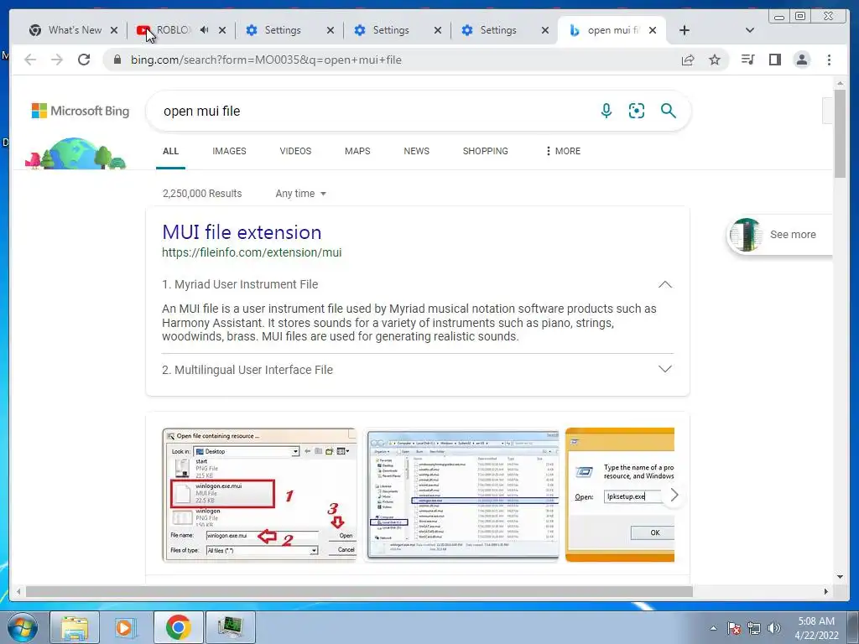Expand Multilingual User Interface File section
Screen dimensions: 859x644
(664, 370)
